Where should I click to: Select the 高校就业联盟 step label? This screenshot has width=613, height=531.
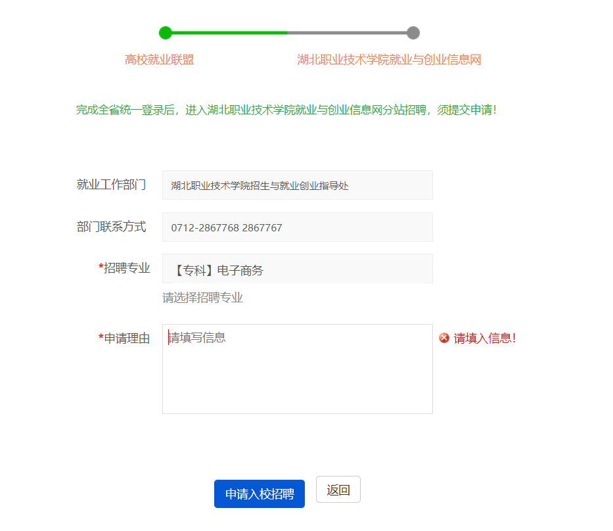pyautogui.click(x=160, y=60)
